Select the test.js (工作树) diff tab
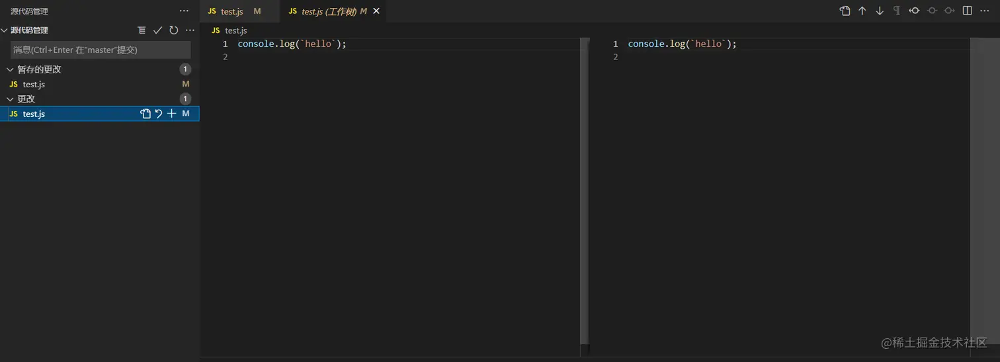The width and height of the screenshot is (1000, 362). 334,11
